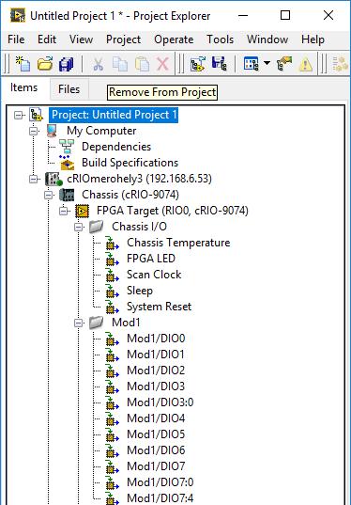Select the Sleep I/O item
The height and width of the screenshot is (505, 351).
pyautogui.click(x=140, y=291)
